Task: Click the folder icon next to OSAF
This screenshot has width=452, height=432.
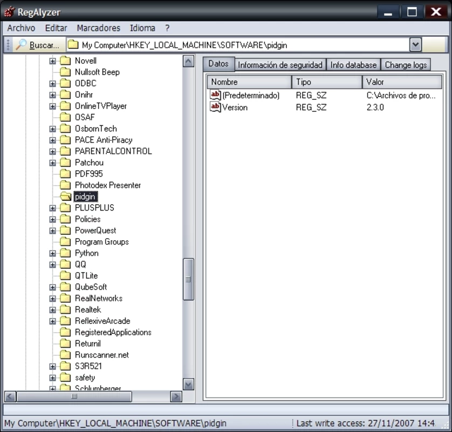Action: point(65,117)
